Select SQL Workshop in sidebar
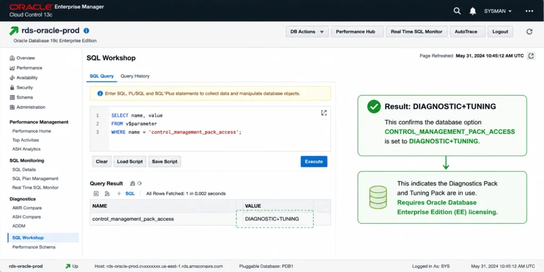The height and width of the screenshot is (272, 544). tap(43, 237)
